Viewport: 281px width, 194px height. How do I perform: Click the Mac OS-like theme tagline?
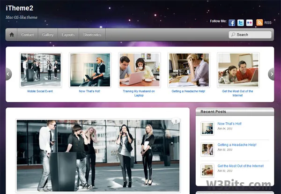click(22, 17)
